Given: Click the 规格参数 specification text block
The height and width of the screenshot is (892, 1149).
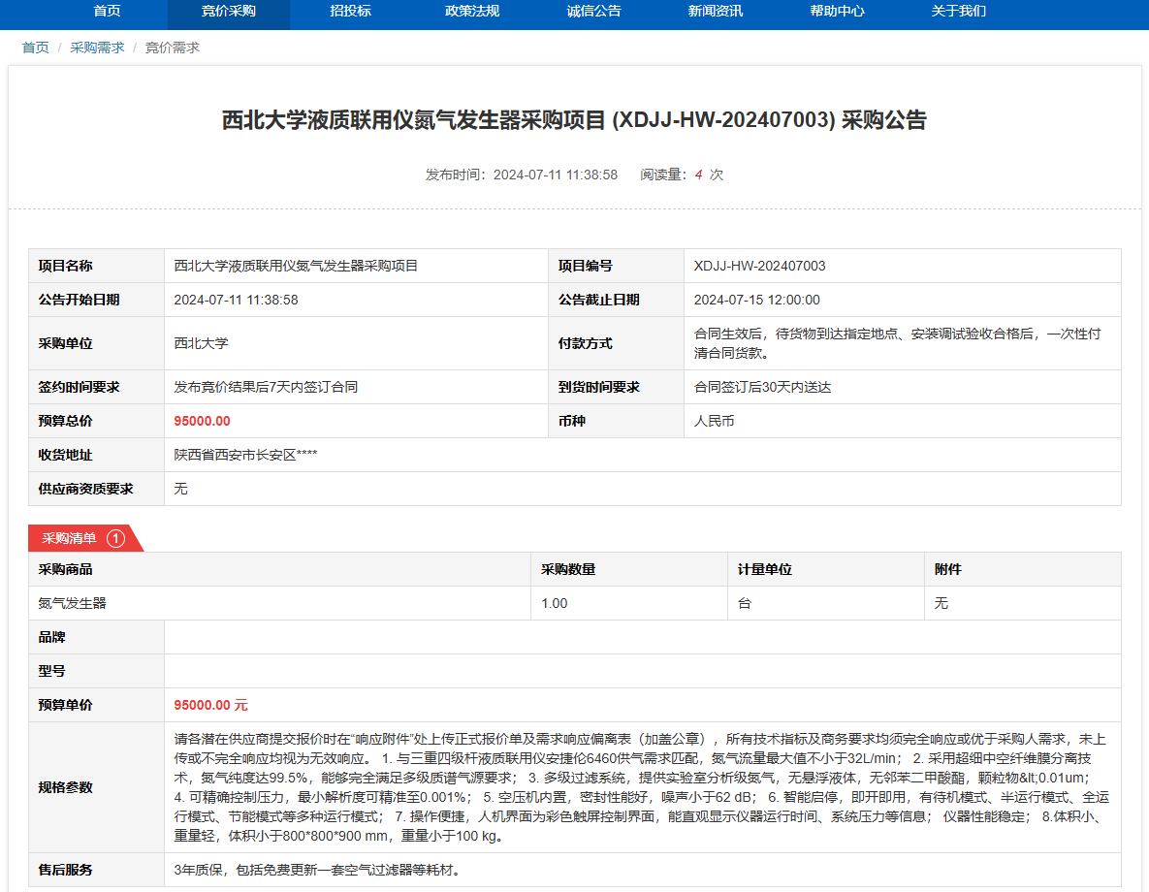Looking at the screenshot, I should (x=640, y=787).
